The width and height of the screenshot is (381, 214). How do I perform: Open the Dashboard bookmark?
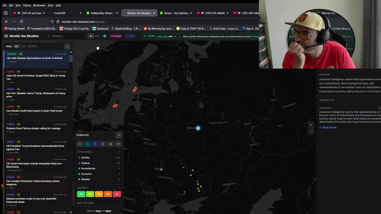101,29
